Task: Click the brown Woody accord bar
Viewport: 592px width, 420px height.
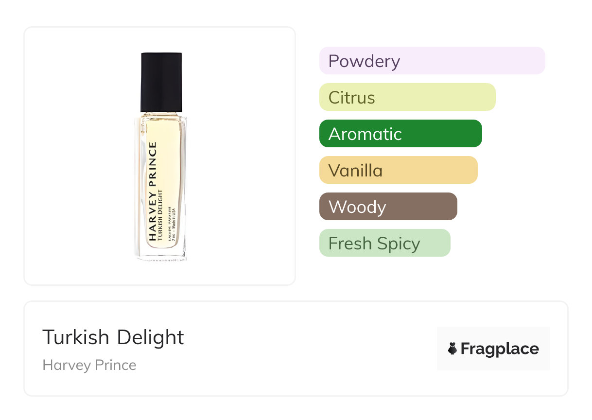Action: click(388, 207)
